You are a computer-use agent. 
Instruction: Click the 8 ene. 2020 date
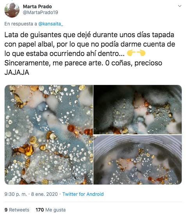[44, 194]
